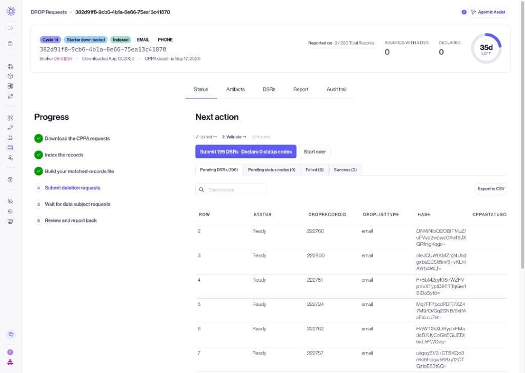Select the highlighted DROP requests sidebar icon
The width and height of the screenshot is (525, 373).
pyautogui.click(x=10, y=148)
